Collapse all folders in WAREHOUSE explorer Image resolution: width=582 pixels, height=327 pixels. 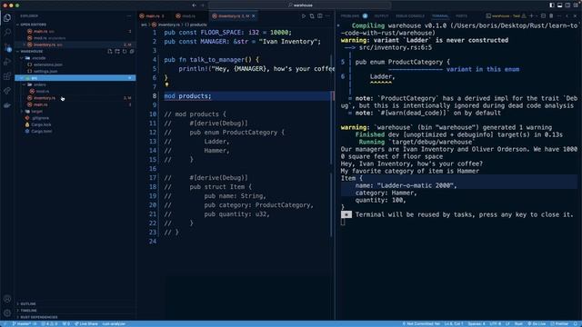pos(132,52)
